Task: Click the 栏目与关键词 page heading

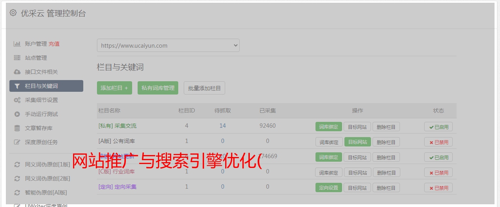Action: tap(120, 67)
